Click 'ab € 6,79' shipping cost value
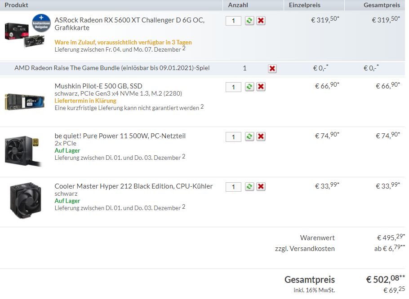Screen dimensions: 409x299 pyautogui.click(x=390, y=248)
